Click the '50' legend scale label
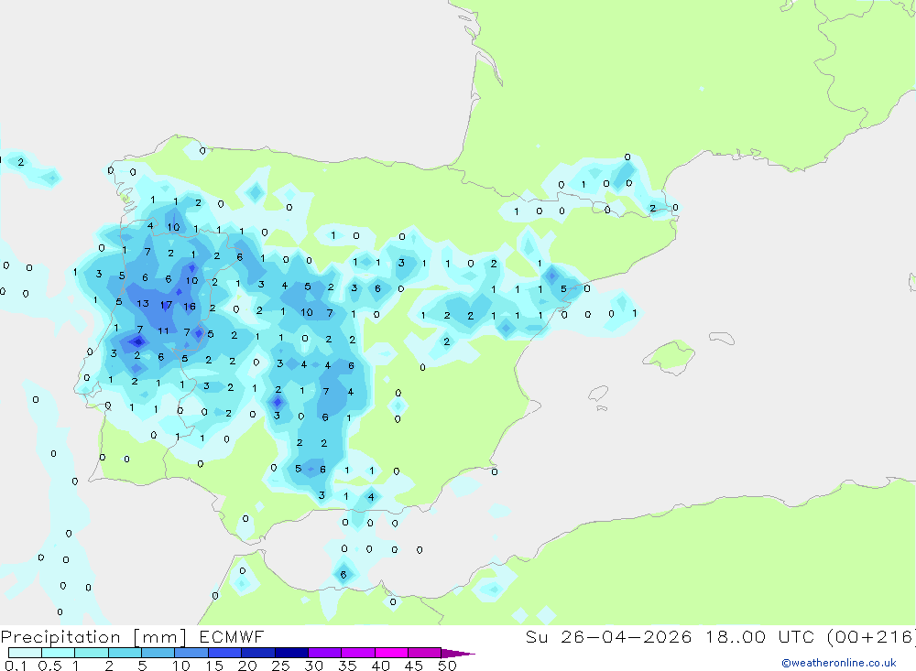This screenshot has width=916, height=671. click(x=447, y=666)
